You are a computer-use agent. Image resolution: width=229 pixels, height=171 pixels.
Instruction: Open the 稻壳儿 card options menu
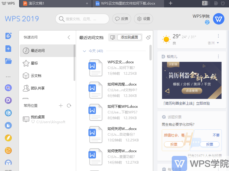218,56
